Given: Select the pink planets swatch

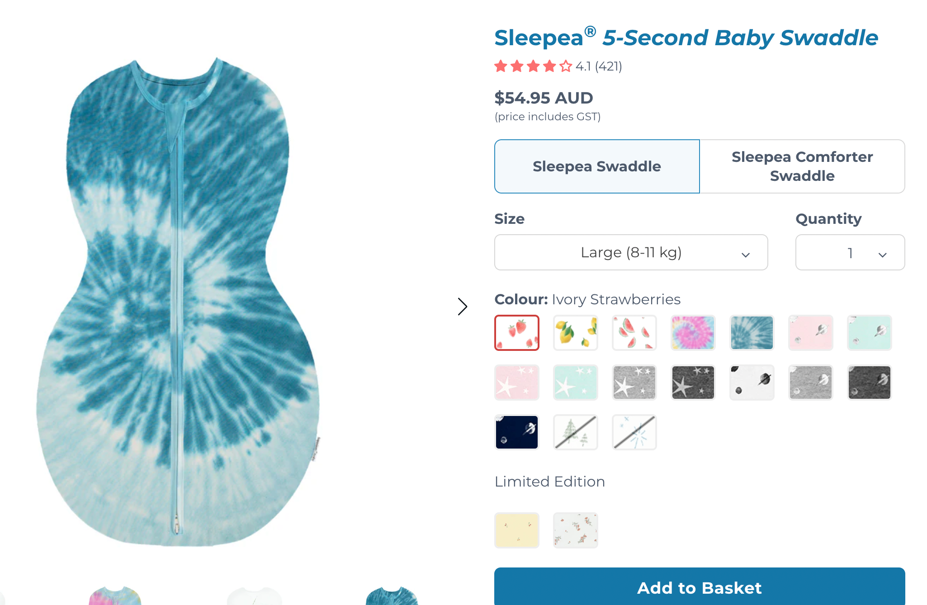Looking at the screenshot, I should pos(811,333).
